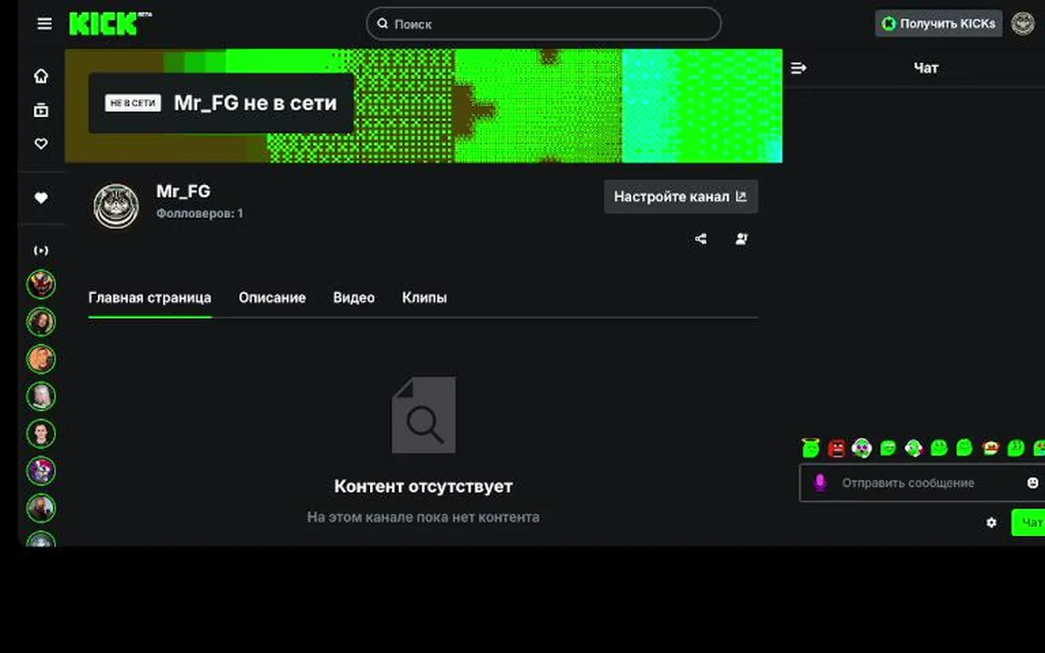Switch to the Описание tab

tap(272, 297)
